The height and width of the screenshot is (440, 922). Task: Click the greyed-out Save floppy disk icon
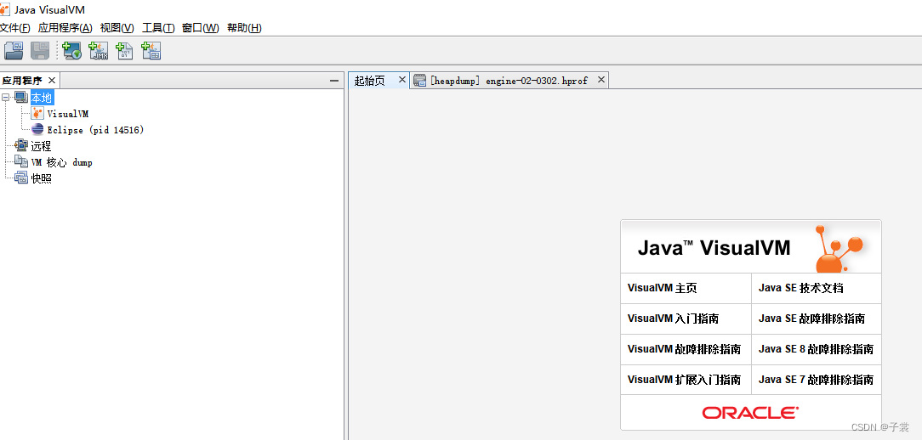pos(40,51)
